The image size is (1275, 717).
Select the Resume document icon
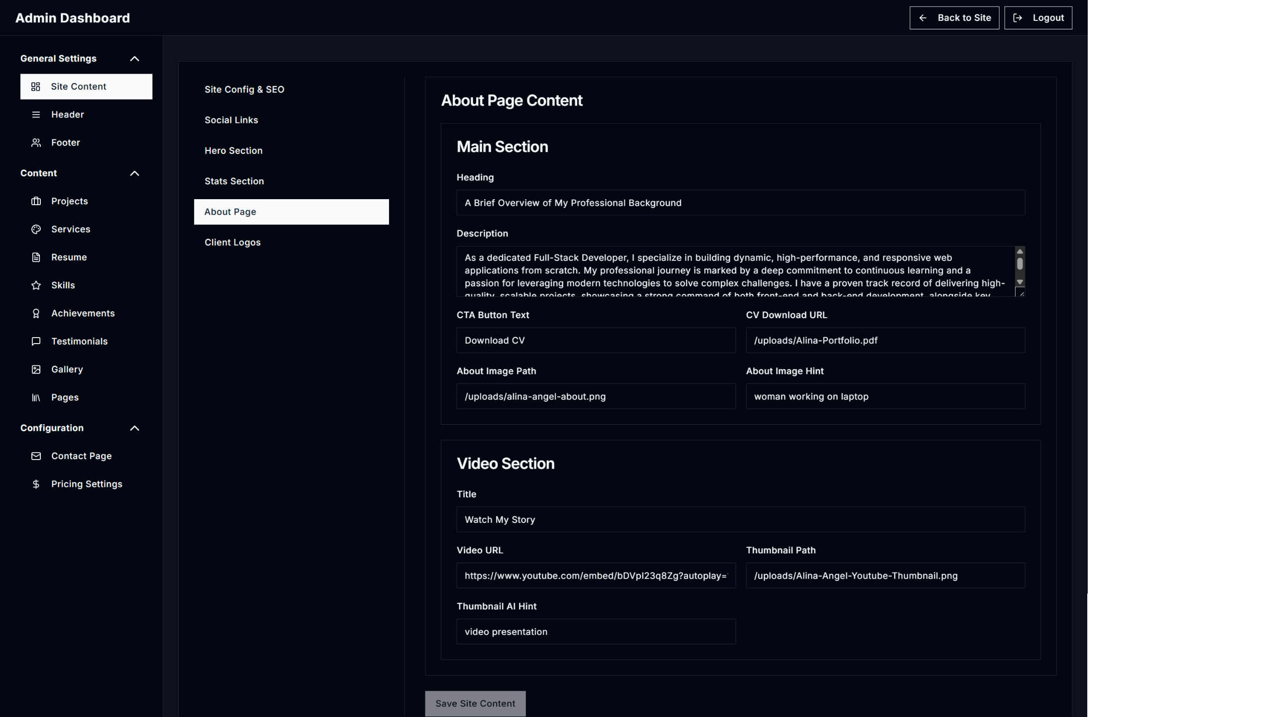pos(35,257)
